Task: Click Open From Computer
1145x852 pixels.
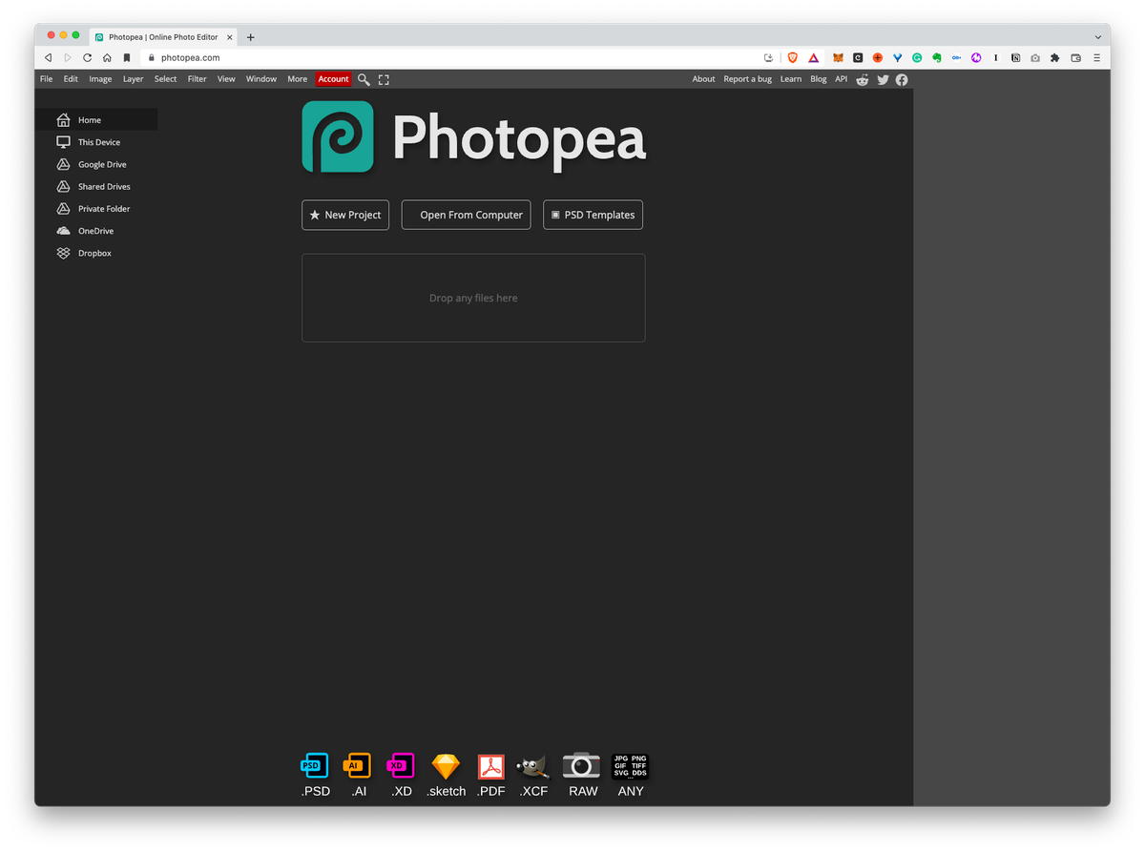Action: (x=466, y=215)
